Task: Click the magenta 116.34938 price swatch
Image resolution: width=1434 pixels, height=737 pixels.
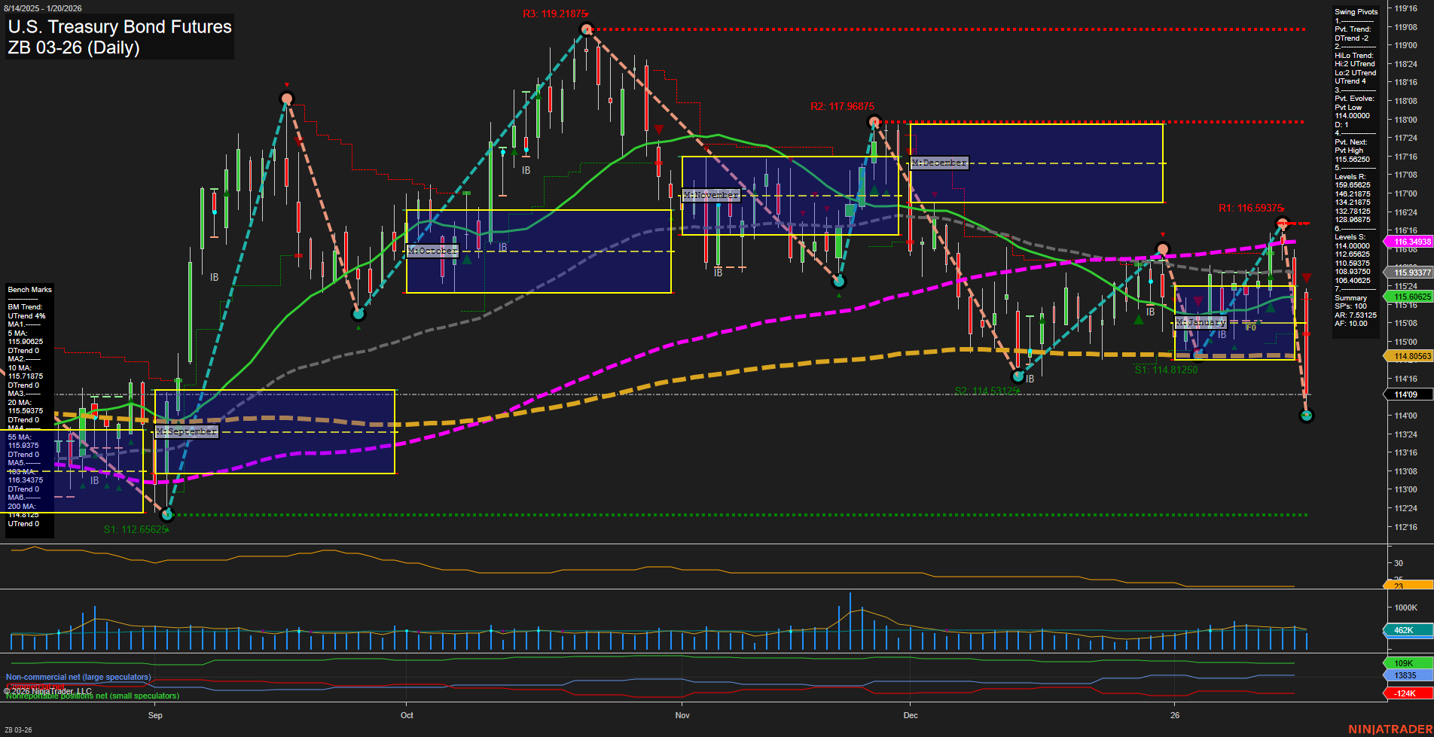Action: pyautogui.click(x=1408, y=242)
